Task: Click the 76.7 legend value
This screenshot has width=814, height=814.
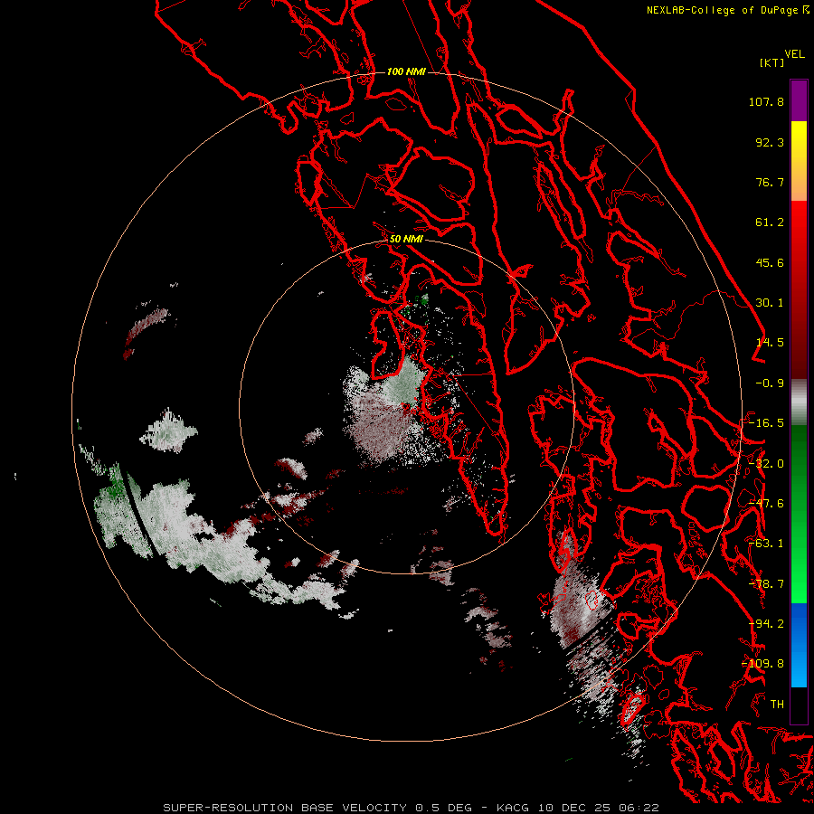Action: point(770,182)
